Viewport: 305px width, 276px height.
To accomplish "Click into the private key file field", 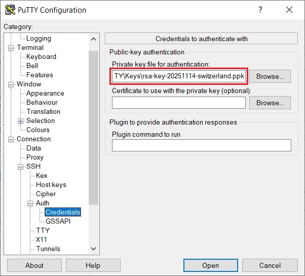I will click(x=179, y=76).
